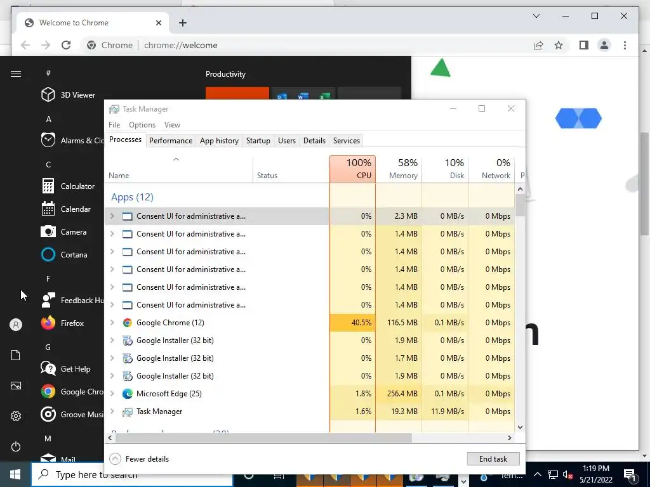Switch to the Performance tab
The height and width of the screenshot is (487, 650).
[x=171, y=140]
